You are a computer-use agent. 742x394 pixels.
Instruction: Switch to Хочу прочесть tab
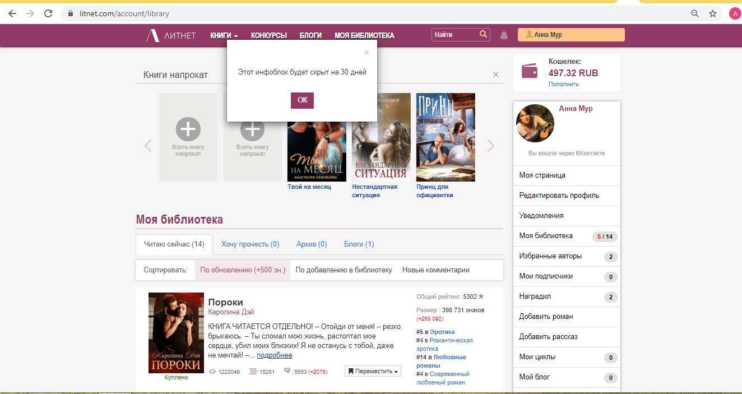point(250,244)
